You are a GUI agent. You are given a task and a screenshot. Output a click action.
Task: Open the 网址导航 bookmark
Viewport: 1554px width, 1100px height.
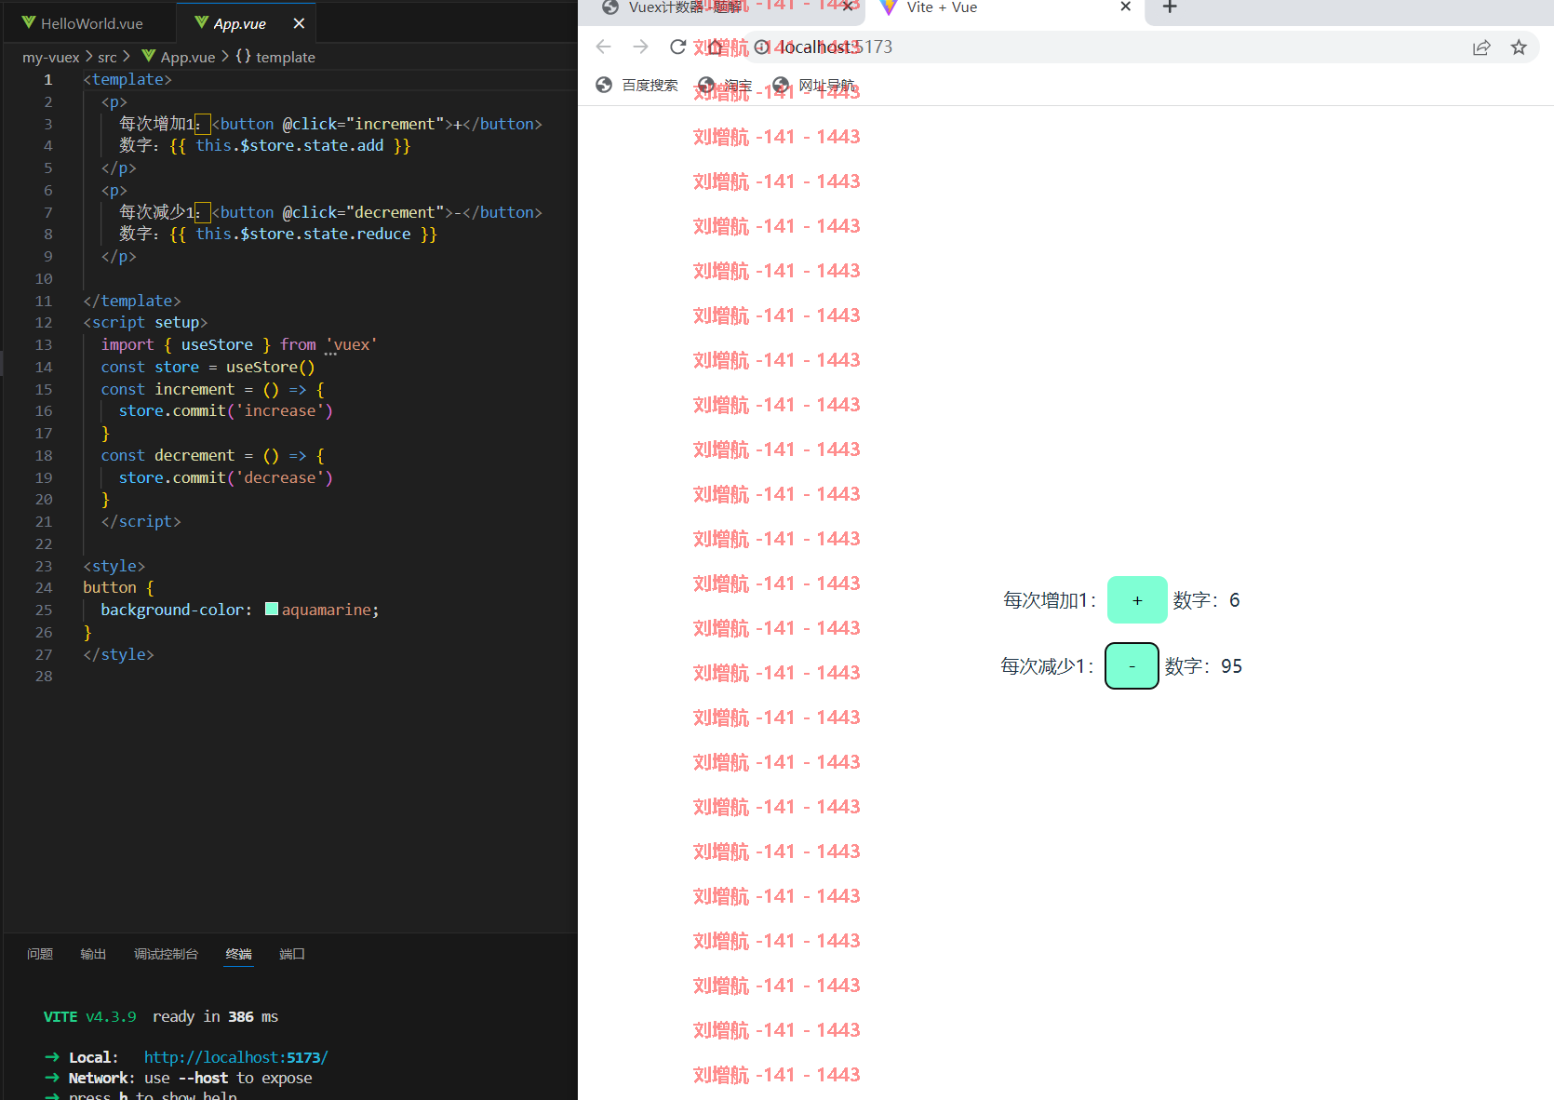point(814,86)
